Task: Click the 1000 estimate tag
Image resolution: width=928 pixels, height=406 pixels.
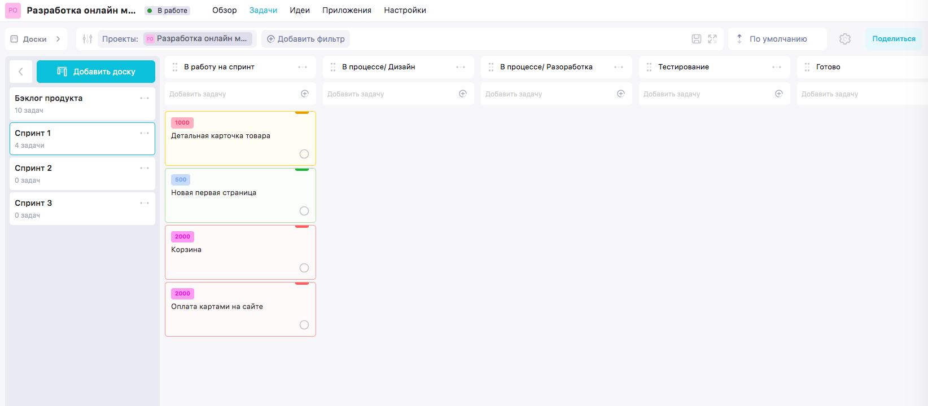Action: (182, 123)
